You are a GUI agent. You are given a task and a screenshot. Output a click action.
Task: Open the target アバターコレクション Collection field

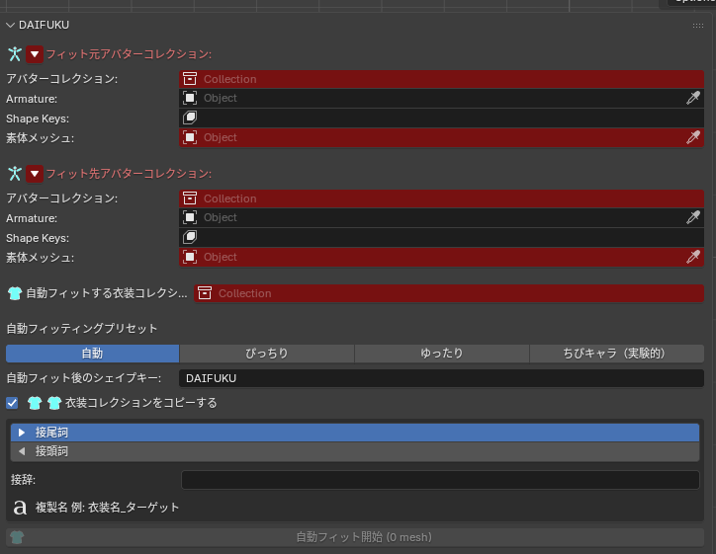441,198
